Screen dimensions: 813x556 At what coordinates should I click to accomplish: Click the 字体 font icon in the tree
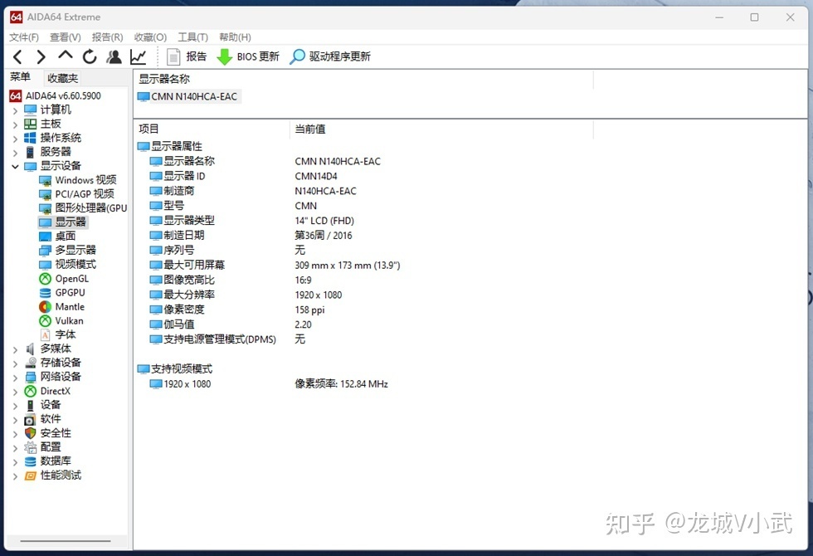45,334
